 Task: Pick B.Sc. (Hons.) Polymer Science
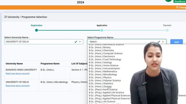pyautogui.click(x=105, y=81)
